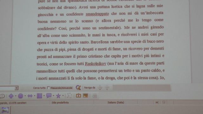Click the underlined word Raskolnikov

click(x=95, y=64)
